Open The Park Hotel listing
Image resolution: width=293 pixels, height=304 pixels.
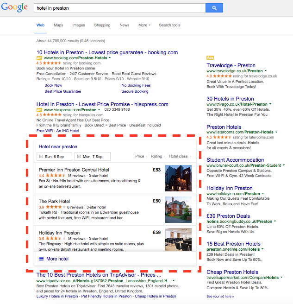[x=55, y=201]
